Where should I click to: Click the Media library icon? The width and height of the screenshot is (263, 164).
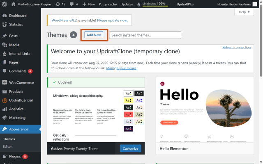[5, 45]
